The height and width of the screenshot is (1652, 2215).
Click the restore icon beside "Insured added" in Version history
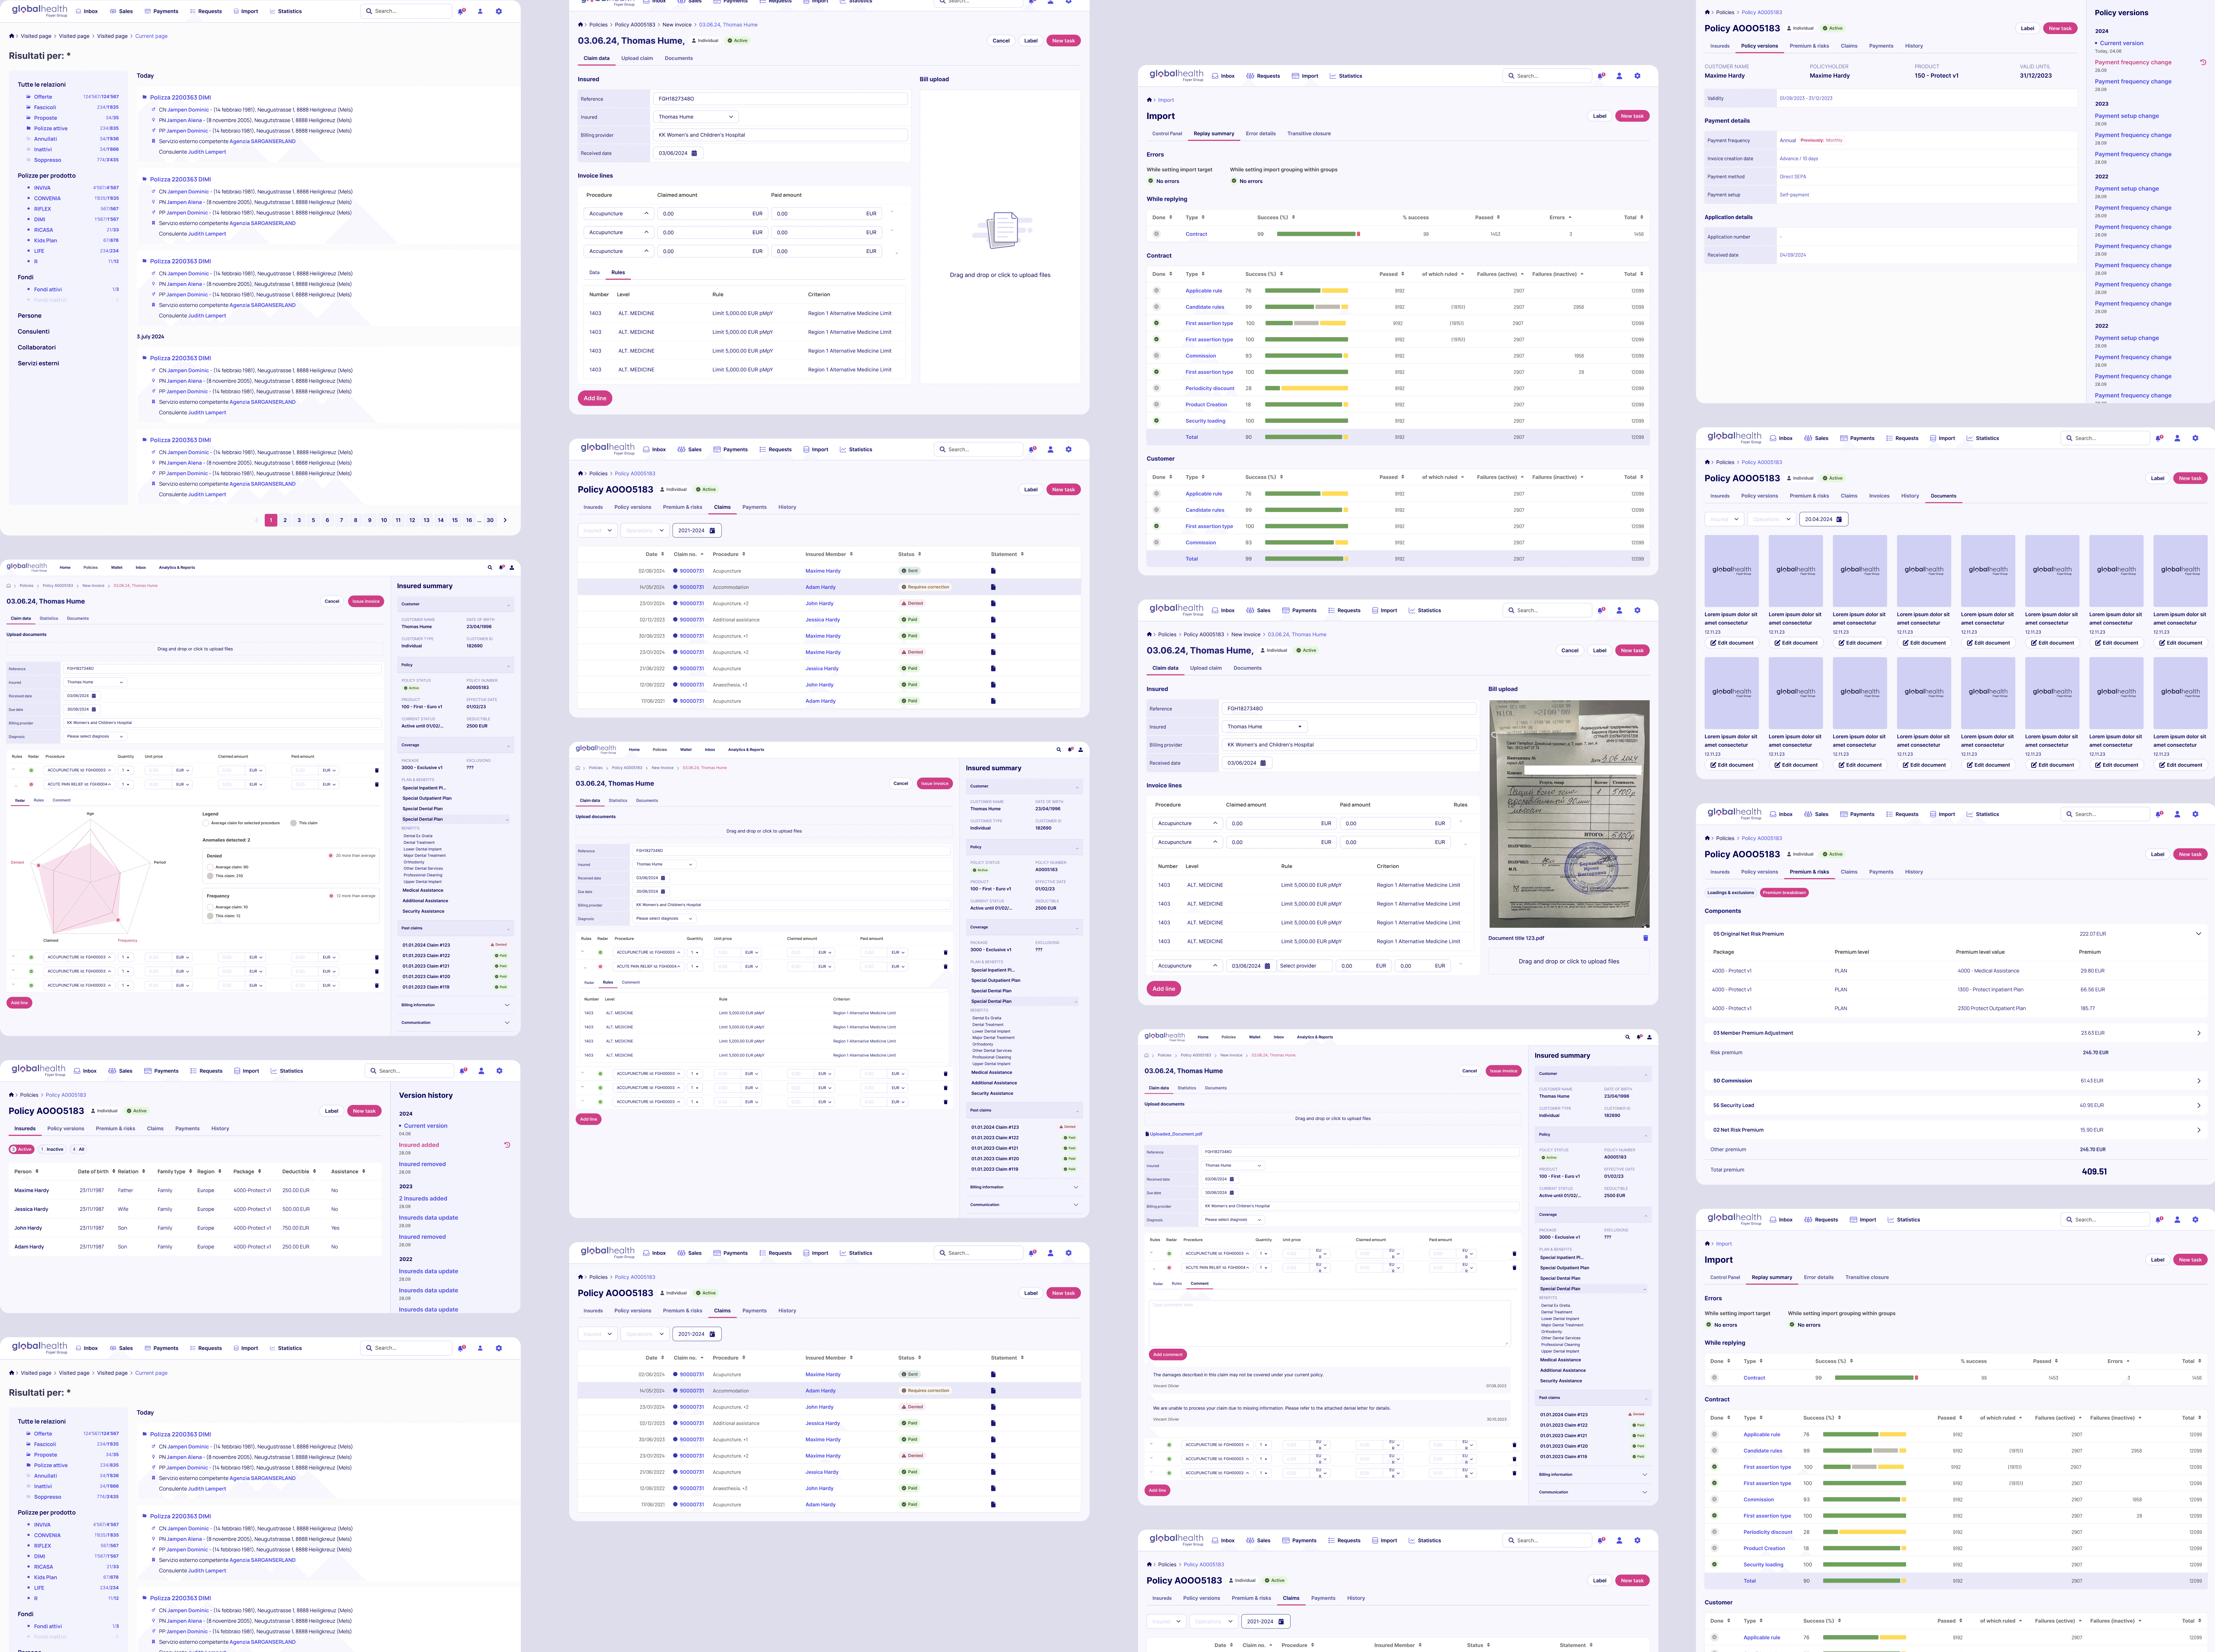(507, 1145)
